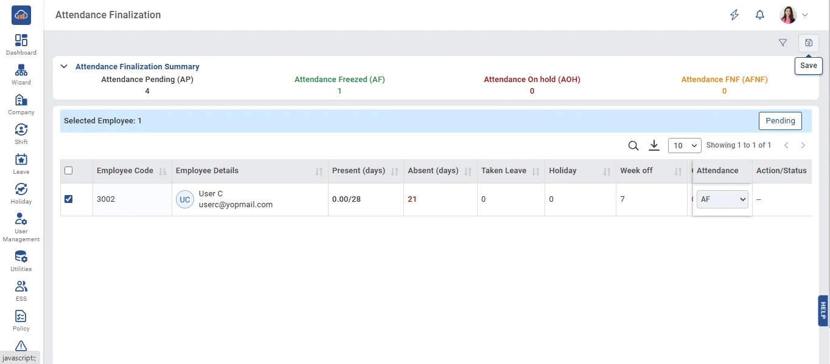Toggle the select-all header checkbox
Screen dimensions: 830x364
pos(69,171)
